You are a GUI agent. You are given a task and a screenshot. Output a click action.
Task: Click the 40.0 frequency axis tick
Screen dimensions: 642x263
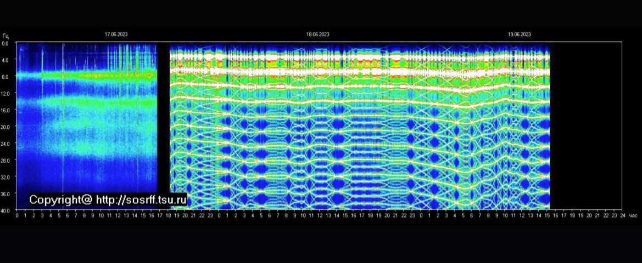[5, 210]
